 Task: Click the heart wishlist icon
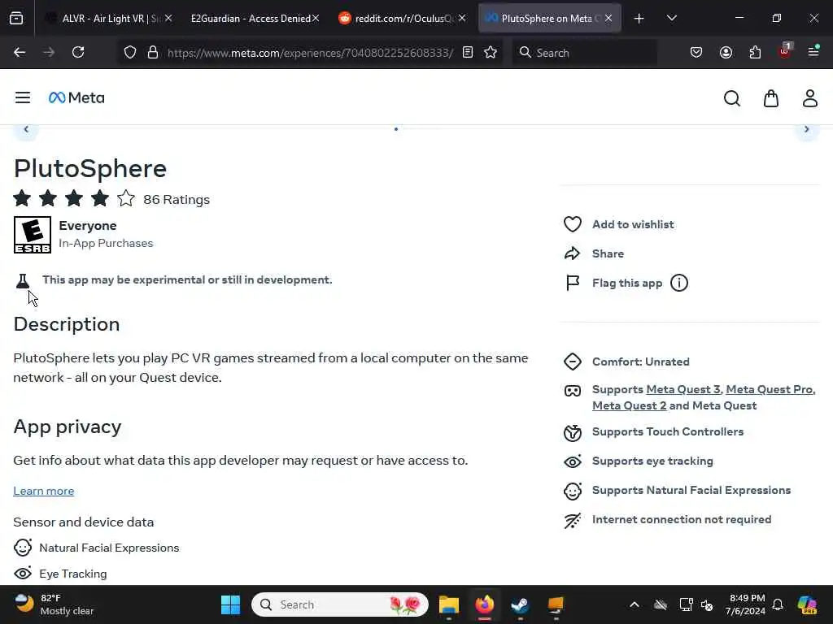pos(572,224)
